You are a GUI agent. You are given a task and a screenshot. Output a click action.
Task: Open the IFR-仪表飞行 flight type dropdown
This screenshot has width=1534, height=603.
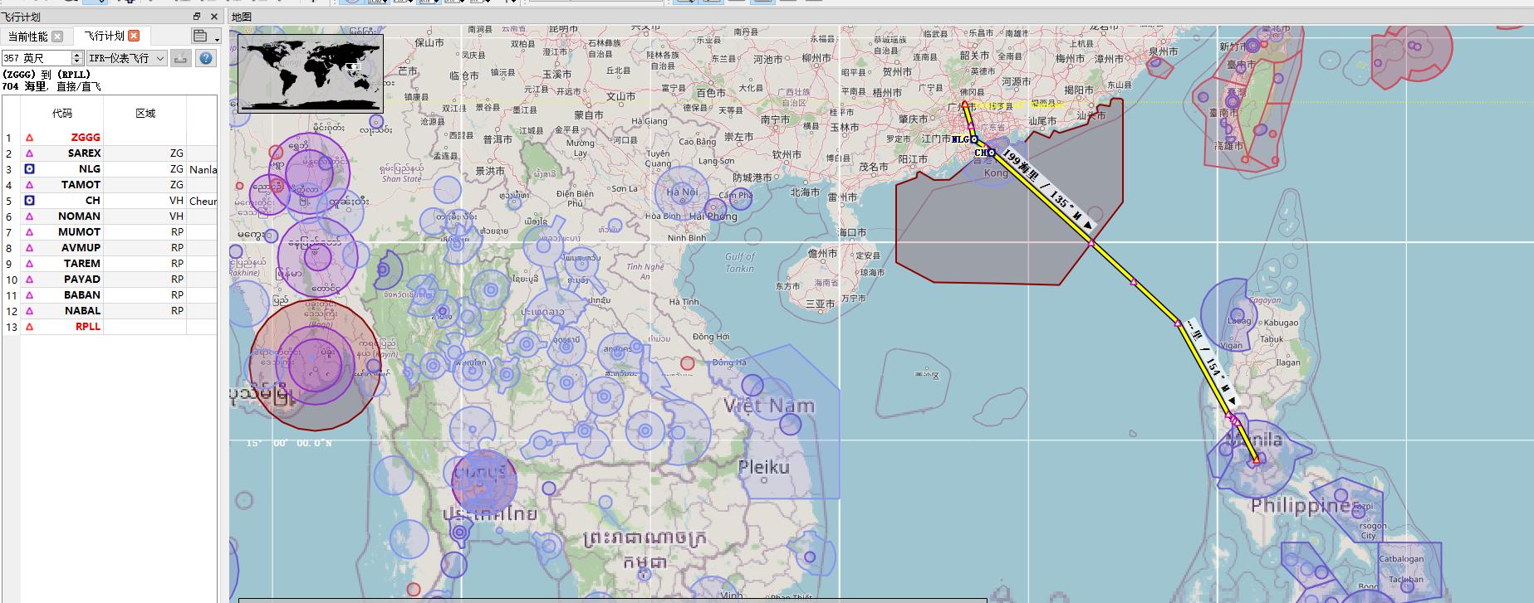coord(127,58)
